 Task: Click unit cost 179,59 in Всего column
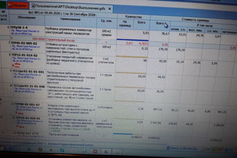click(x=163, y=49)
